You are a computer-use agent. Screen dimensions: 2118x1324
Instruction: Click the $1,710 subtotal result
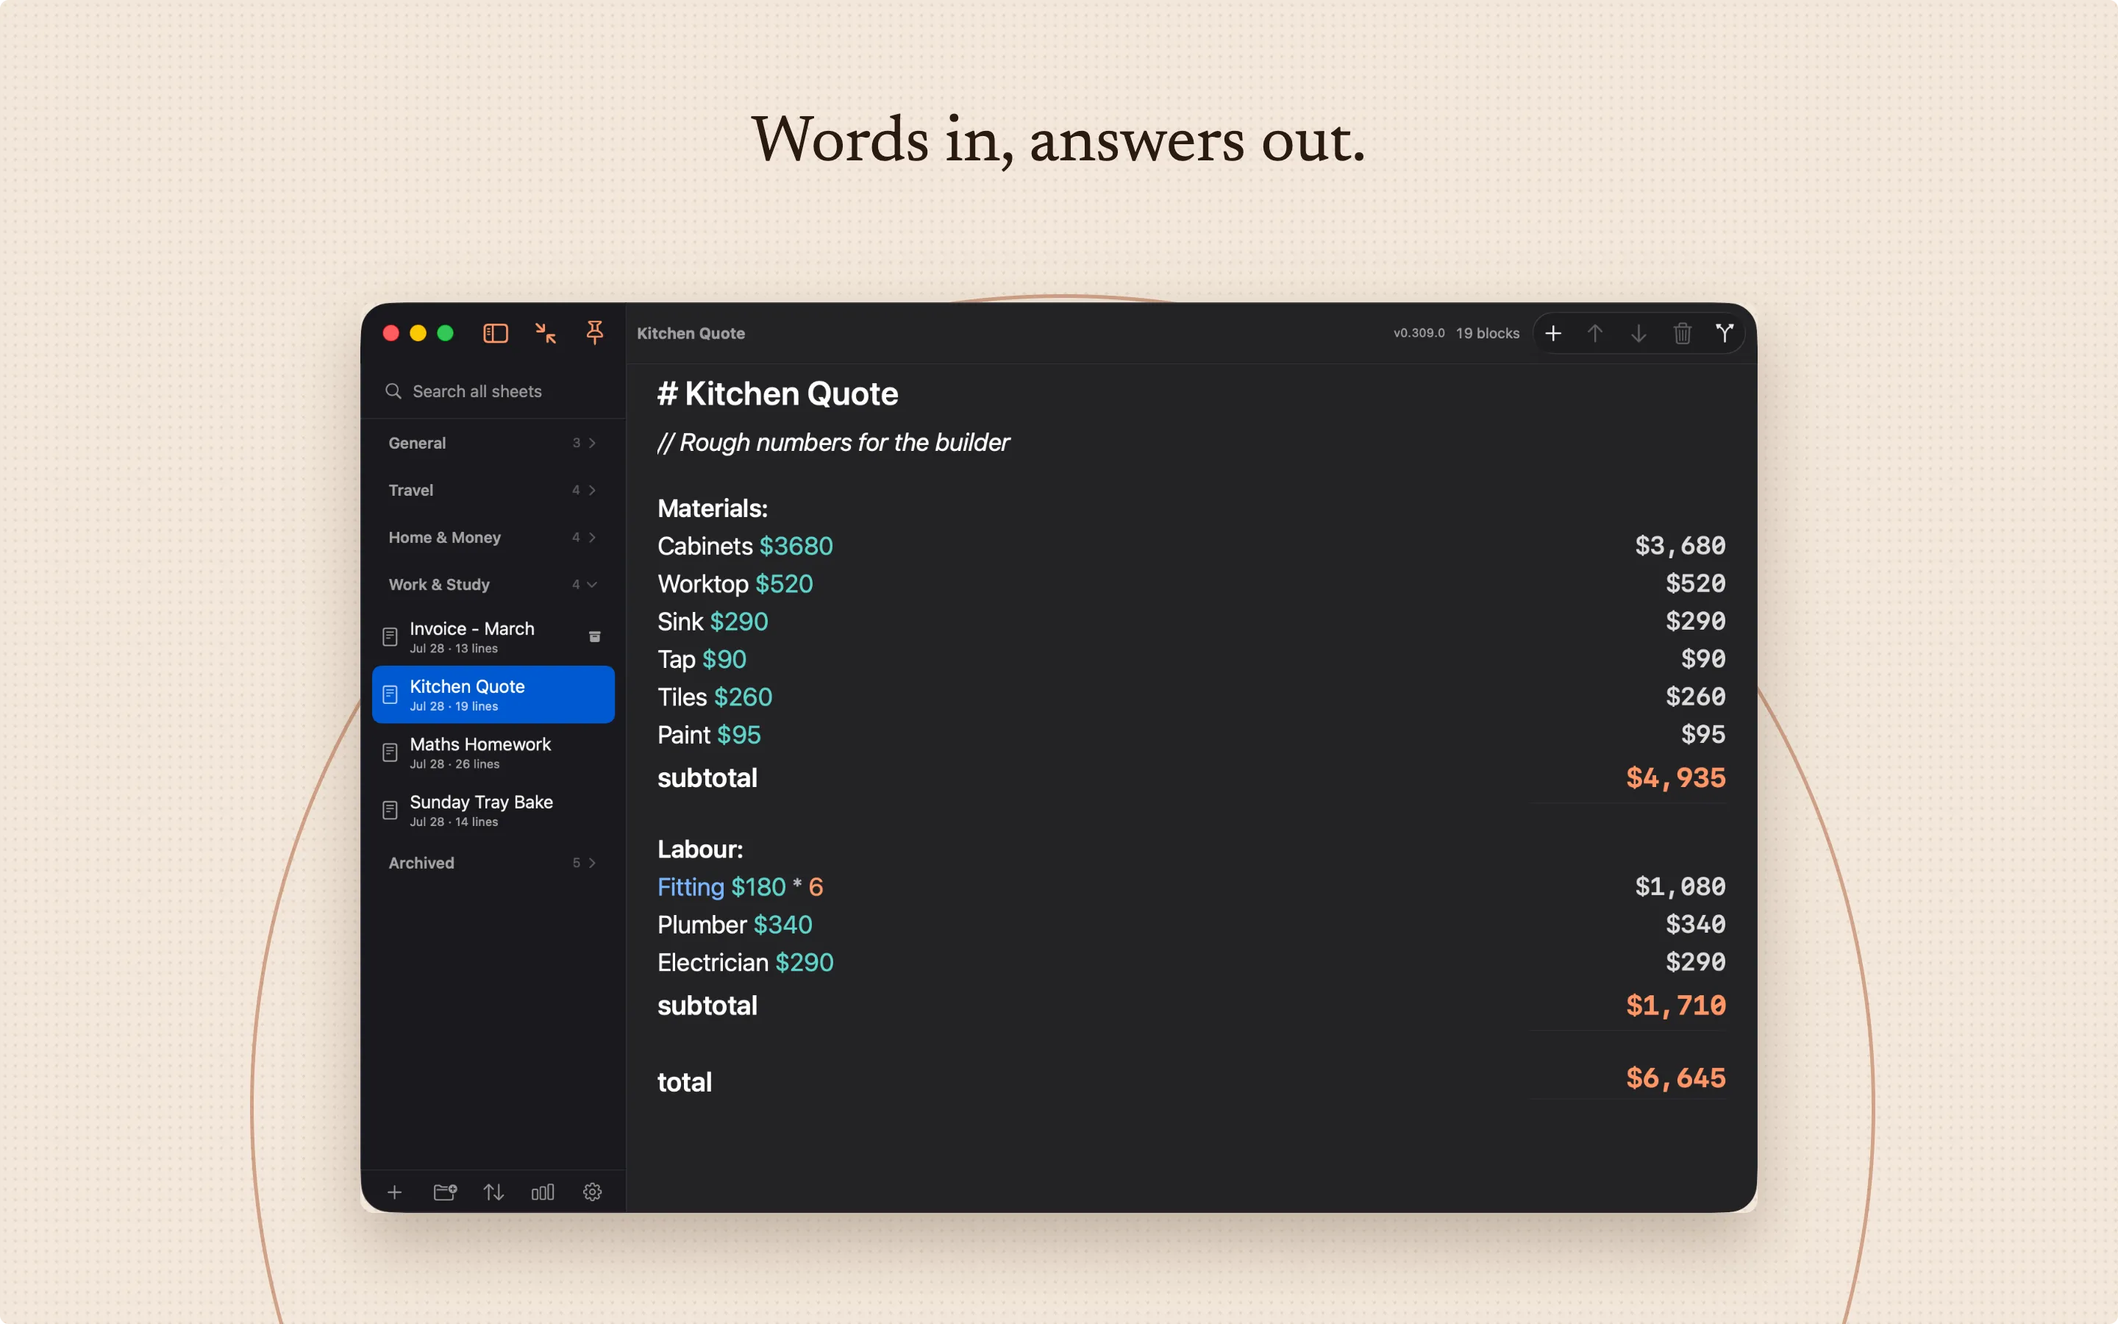[1675, 1006]
